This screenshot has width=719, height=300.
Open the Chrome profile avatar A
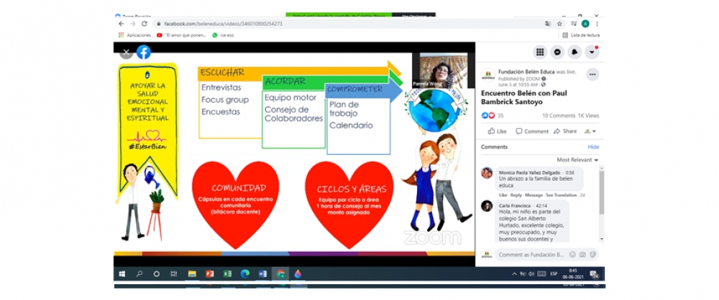[x=585, y=24]
